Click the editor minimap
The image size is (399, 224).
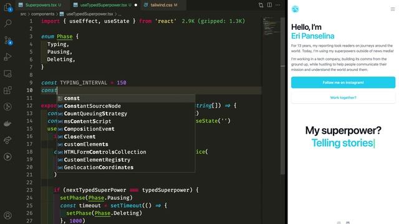point(271,26)
